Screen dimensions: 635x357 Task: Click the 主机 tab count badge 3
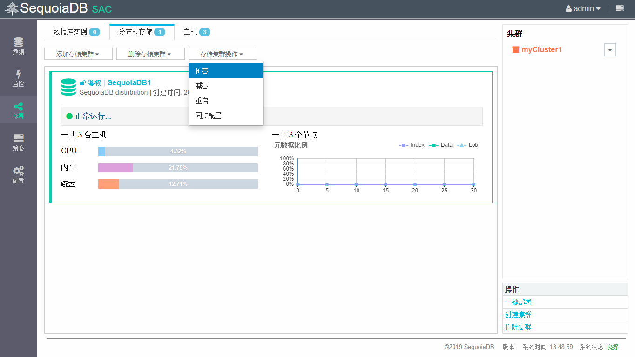205,32
